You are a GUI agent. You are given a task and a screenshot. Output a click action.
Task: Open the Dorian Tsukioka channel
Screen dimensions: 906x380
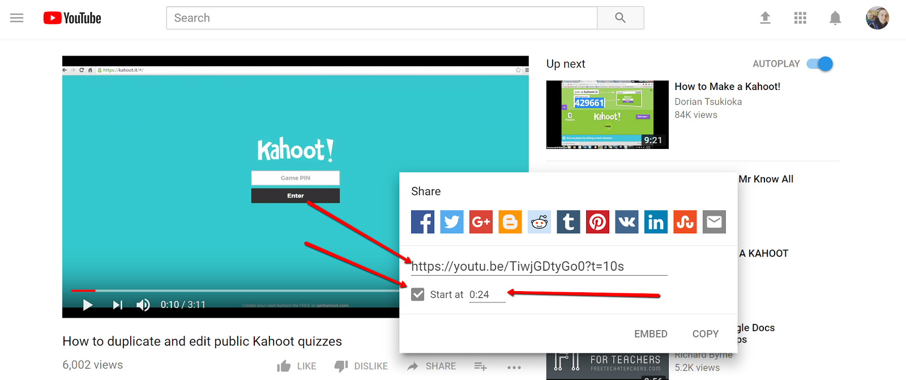[708, 102]
